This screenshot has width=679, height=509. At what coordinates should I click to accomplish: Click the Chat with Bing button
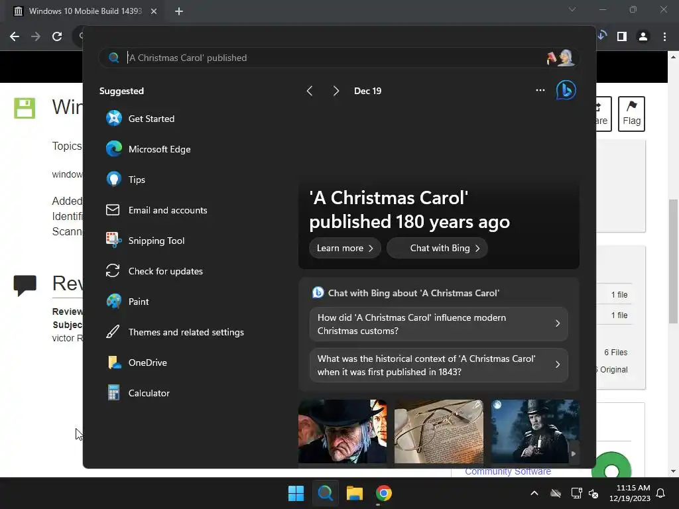(438, 248)
